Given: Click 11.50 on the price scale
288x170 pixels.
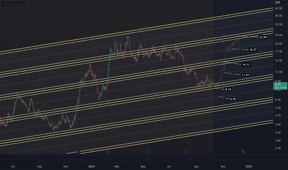Looking at the screenshot, I should point(279,72).
